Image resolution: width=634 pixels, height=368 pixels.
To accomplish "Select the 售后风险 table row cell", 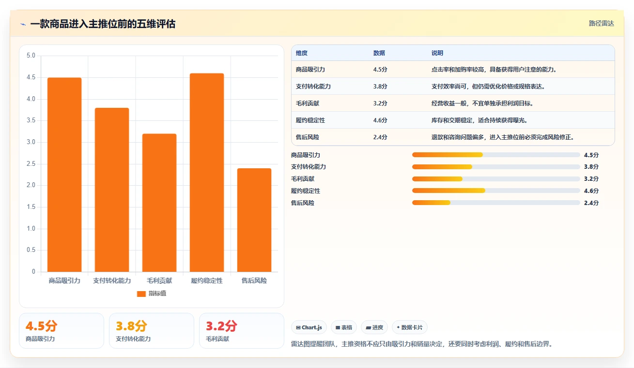I will [x=308, y=137].
